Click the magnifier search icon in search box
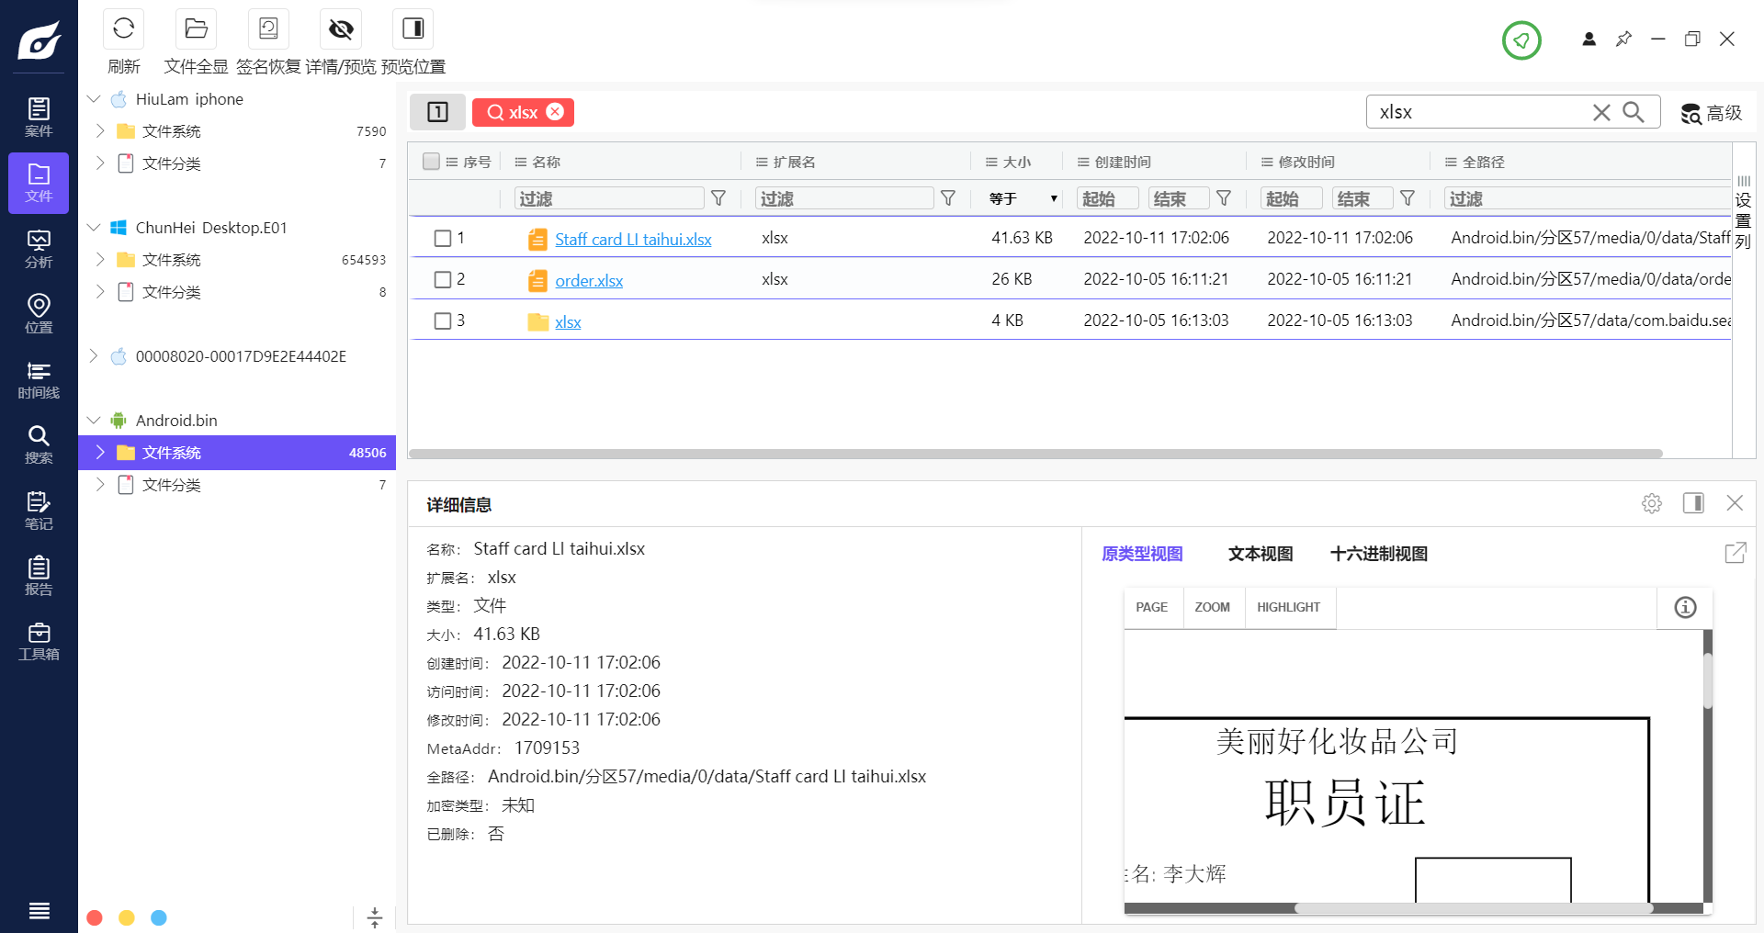The width and height of the screenshot is (1764, 933). pos(1634,112)
